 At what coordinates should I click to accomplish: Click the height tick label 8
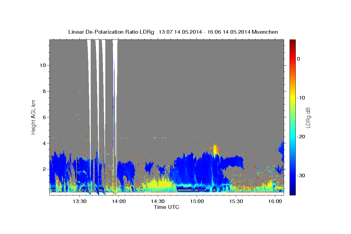coord(44,91)
